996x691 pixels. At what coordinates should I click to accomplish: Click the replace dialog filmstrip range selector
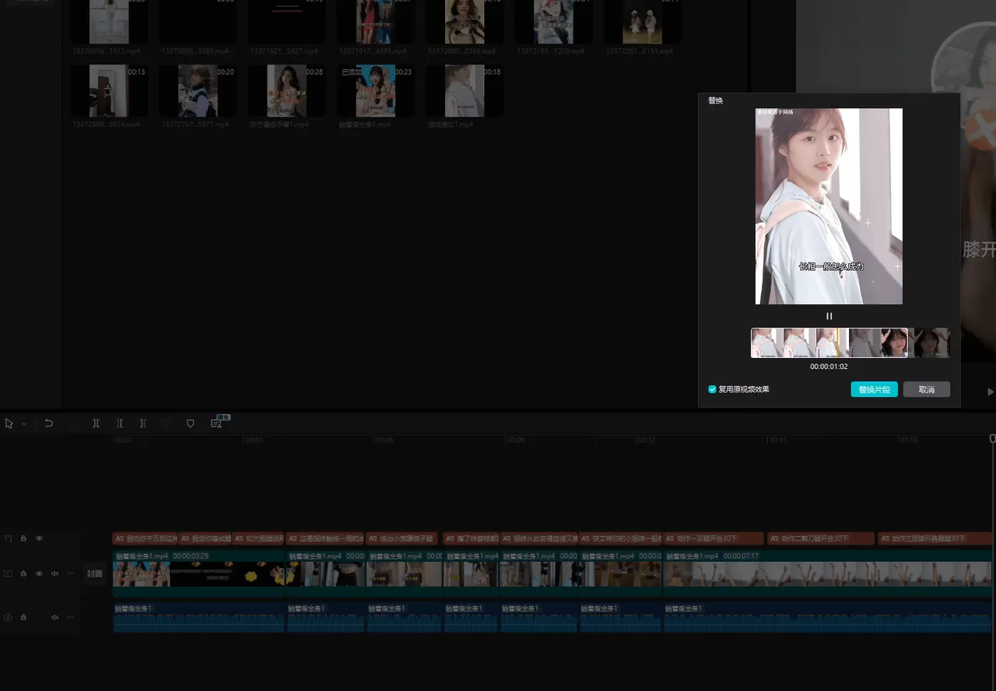pyautogui.click(x=829, y=342)
